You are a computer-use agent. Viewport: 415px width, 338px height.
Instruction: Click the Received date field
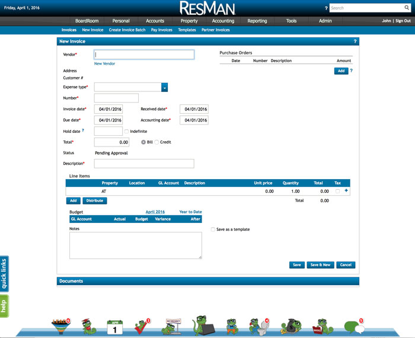click(194, 109)
